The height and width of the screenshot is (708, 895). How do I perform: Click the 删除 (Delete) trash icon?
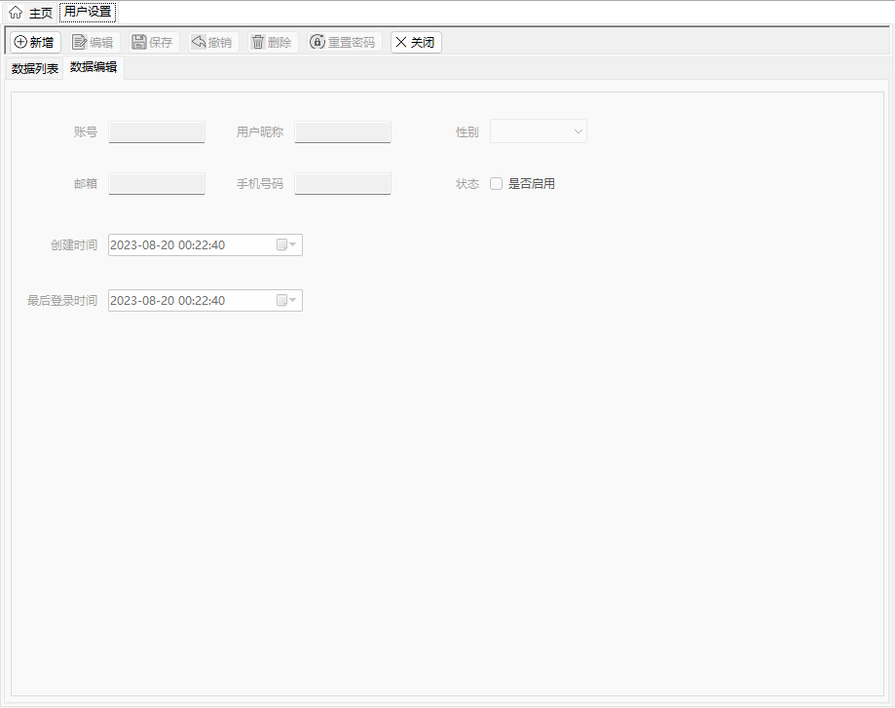[258, 42]
